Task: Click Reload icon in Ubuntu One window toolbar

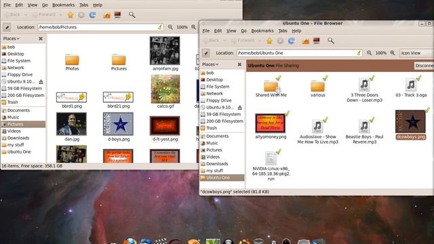Action: [291, 41]
